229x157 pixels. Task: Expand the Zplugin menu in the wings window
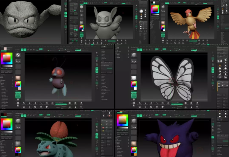click(x=118, y=57)
